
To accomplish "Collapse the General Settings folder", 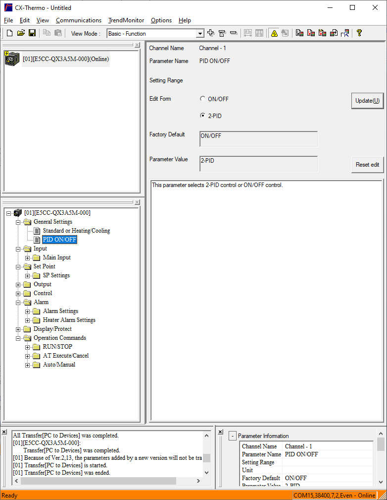I will tap(18, 222).
